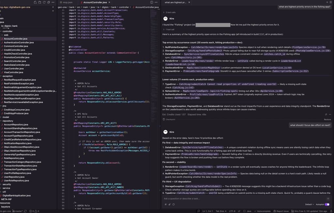Collapse the repository folder
Image resolution: width=334 pixels, height=213 pixels.
[8, 121]
